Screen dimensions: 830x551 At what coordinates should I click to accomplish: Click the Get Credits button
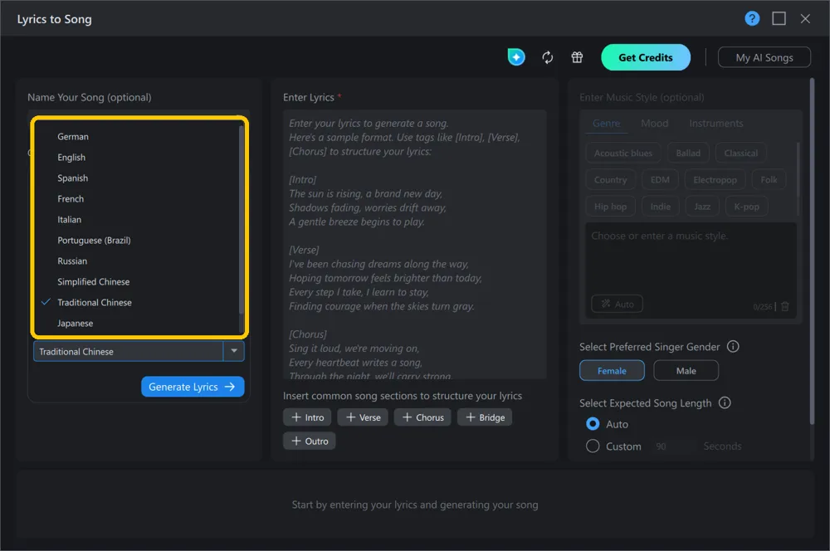pos(645,57)
